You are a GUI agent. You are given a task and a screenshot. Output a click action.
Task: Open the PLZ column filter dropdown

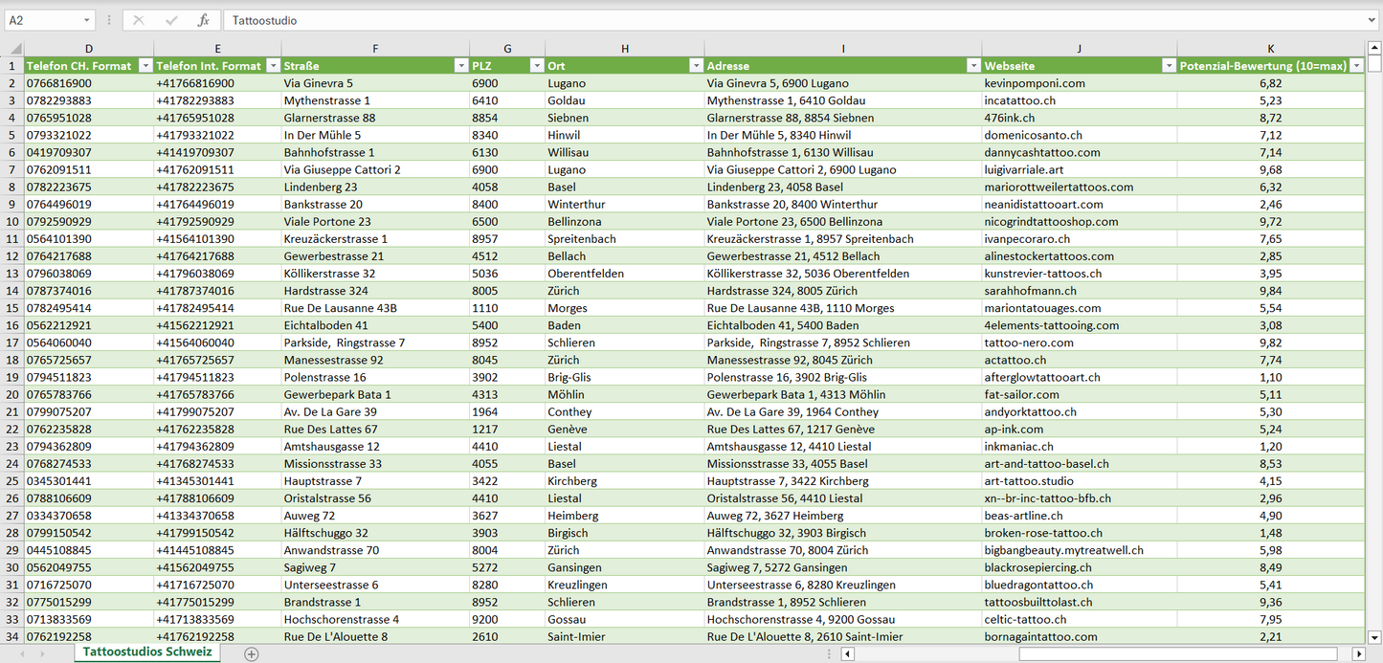click(535, 66)
